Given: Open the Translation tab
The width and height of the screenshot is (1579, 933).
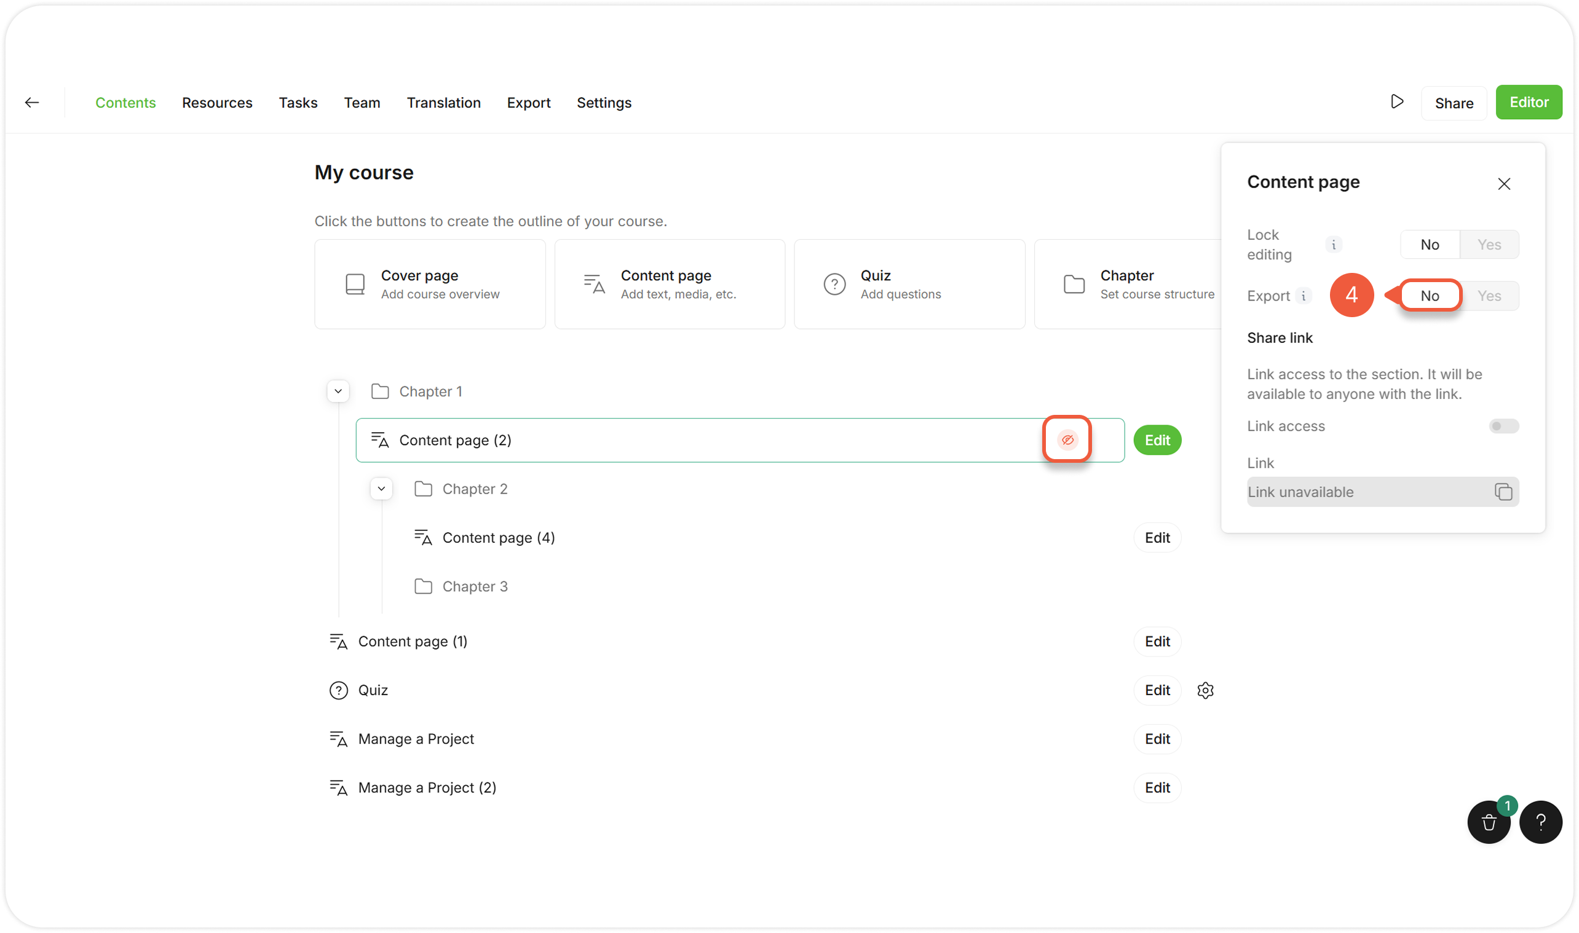Looking at the screenshot, I should click(x=443, y=103).
